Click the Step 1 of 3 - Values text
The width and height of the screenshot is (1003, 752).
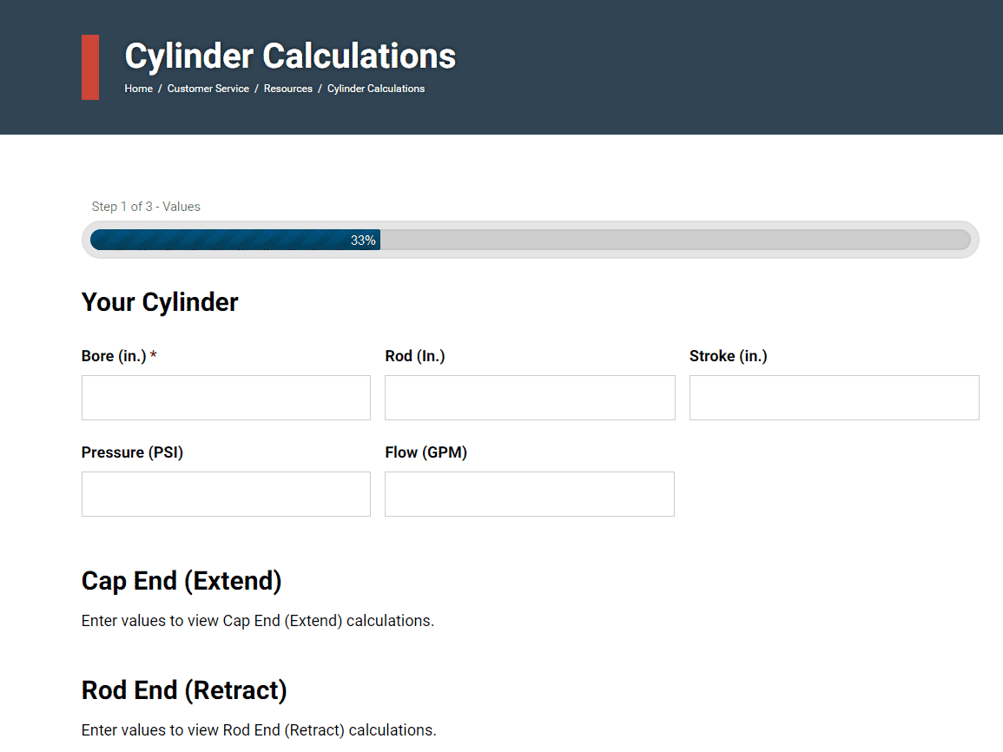146,207
